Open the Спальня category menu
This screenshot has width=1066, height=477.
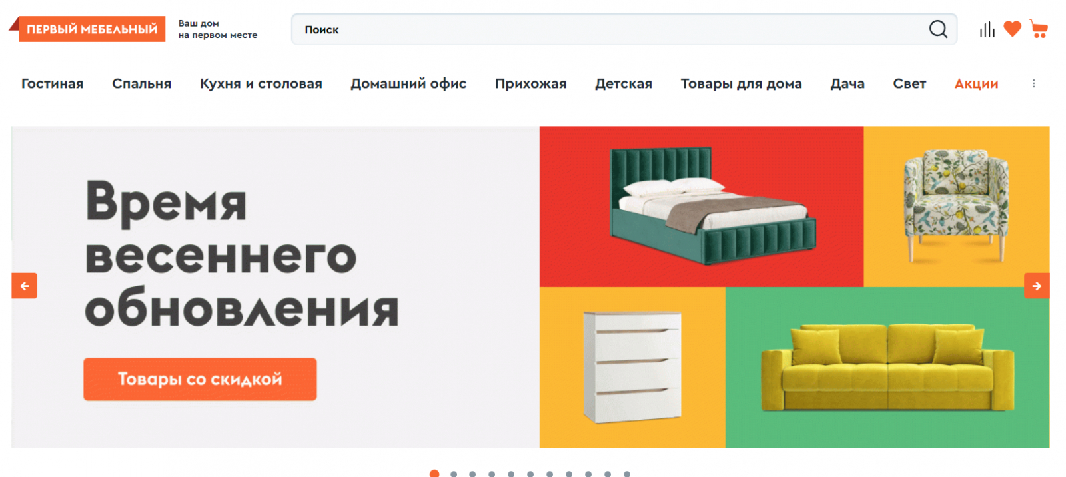tap(141, 83)
